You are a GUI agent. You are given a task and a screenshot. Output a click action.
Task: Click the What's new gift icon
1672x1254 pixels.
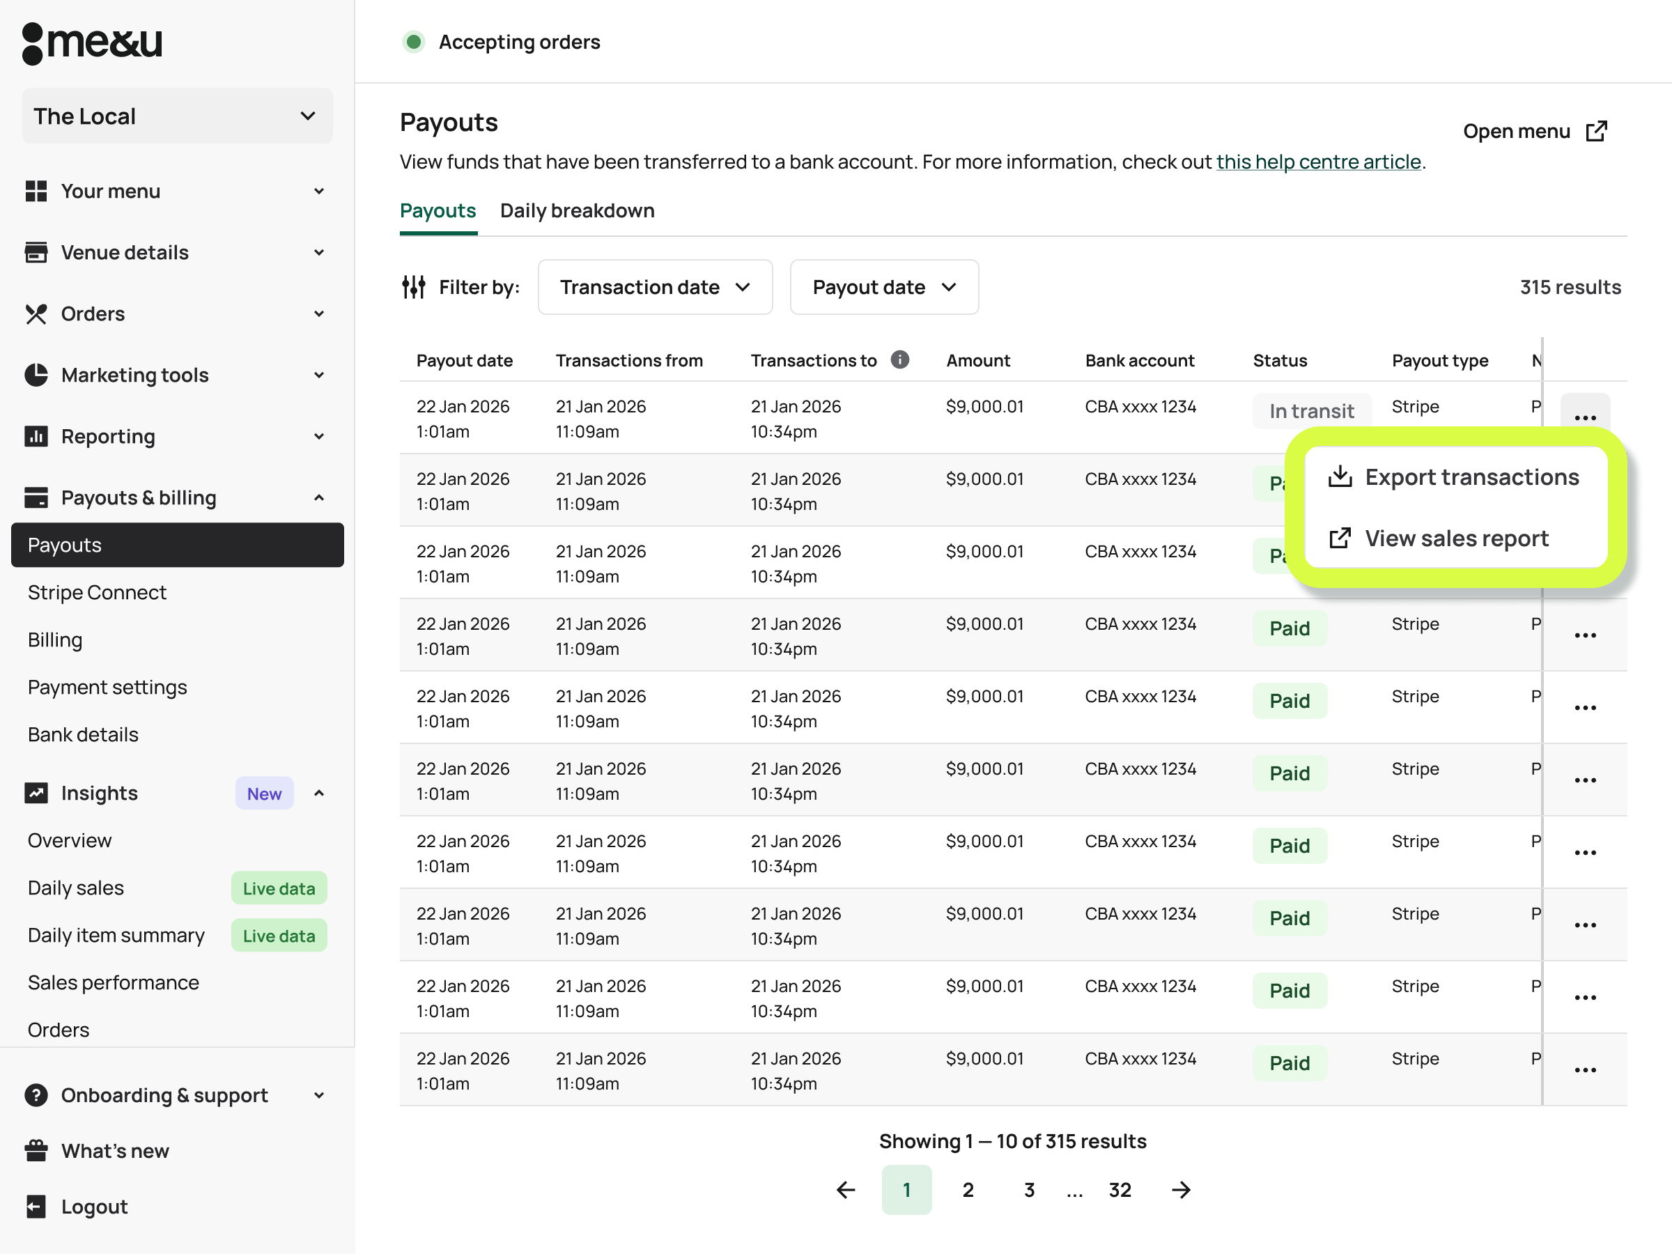tap(36, 1150)
